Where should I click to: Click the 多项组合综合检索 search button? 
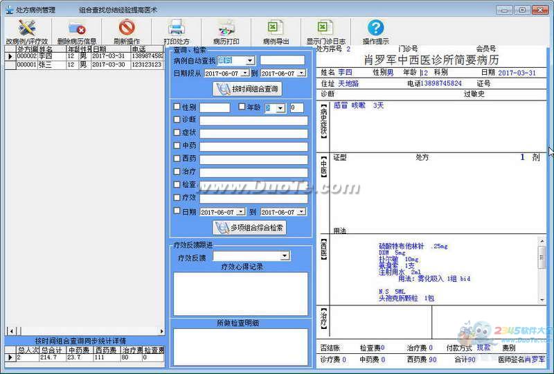[249, 228]
